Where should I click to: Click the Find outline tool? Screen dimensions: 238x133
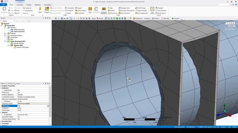[17, 11]
